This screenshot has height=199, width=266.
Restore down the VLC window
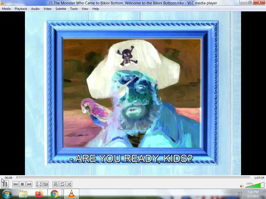[x=250, y=2]
